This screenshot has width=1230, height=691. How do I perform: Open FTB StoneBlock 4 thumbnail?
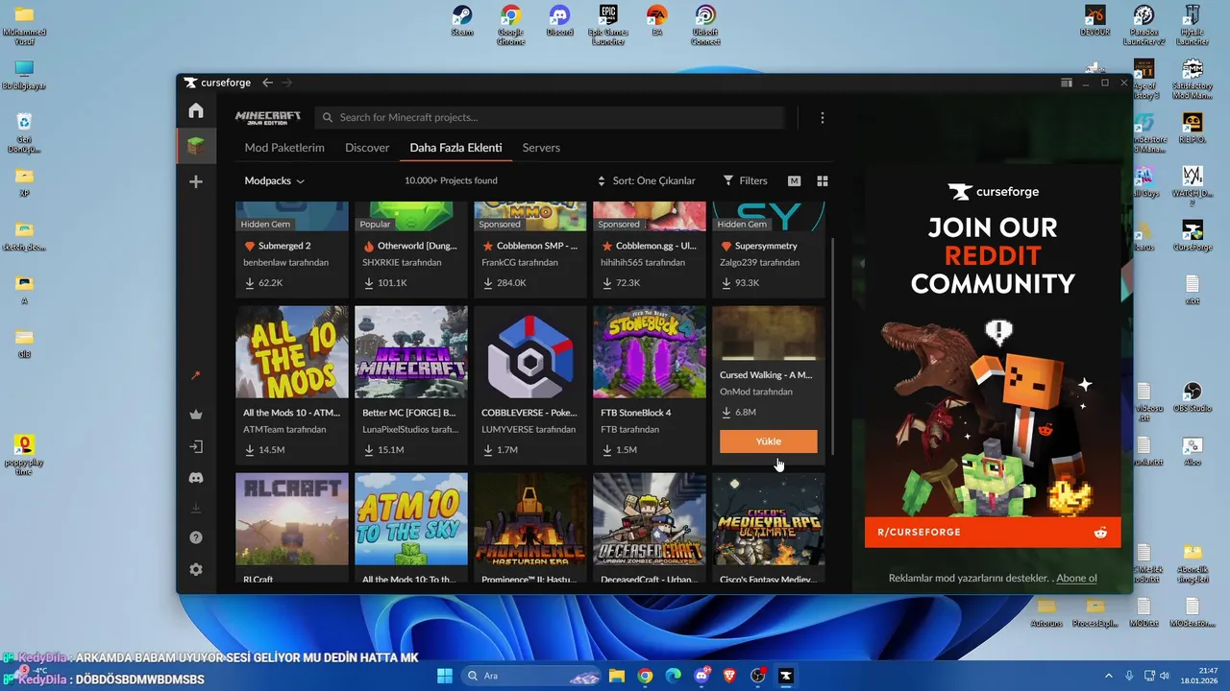pyautogui.click(x=650, y=352)
